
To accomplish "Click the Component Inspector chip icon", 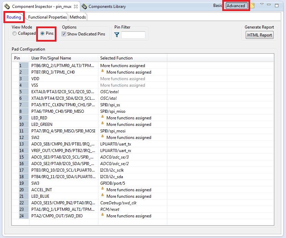I will click(7, 7).
